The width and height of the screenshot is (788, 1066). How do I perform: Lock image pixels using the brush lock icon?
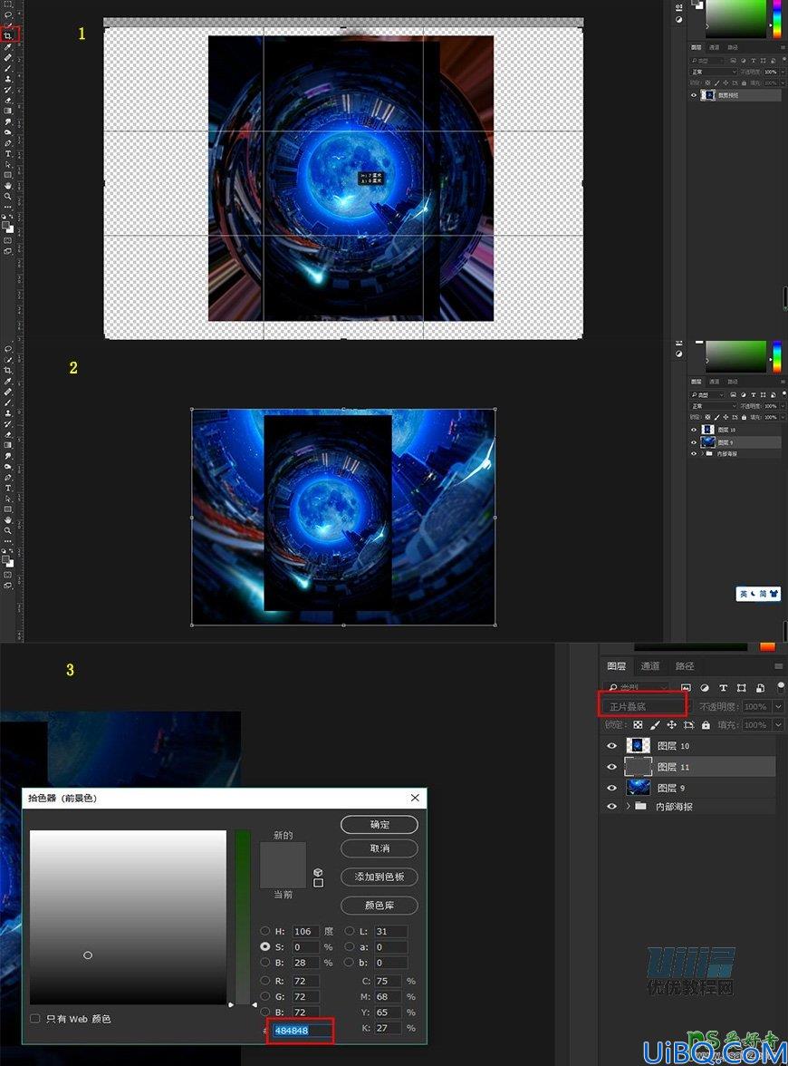655,725
